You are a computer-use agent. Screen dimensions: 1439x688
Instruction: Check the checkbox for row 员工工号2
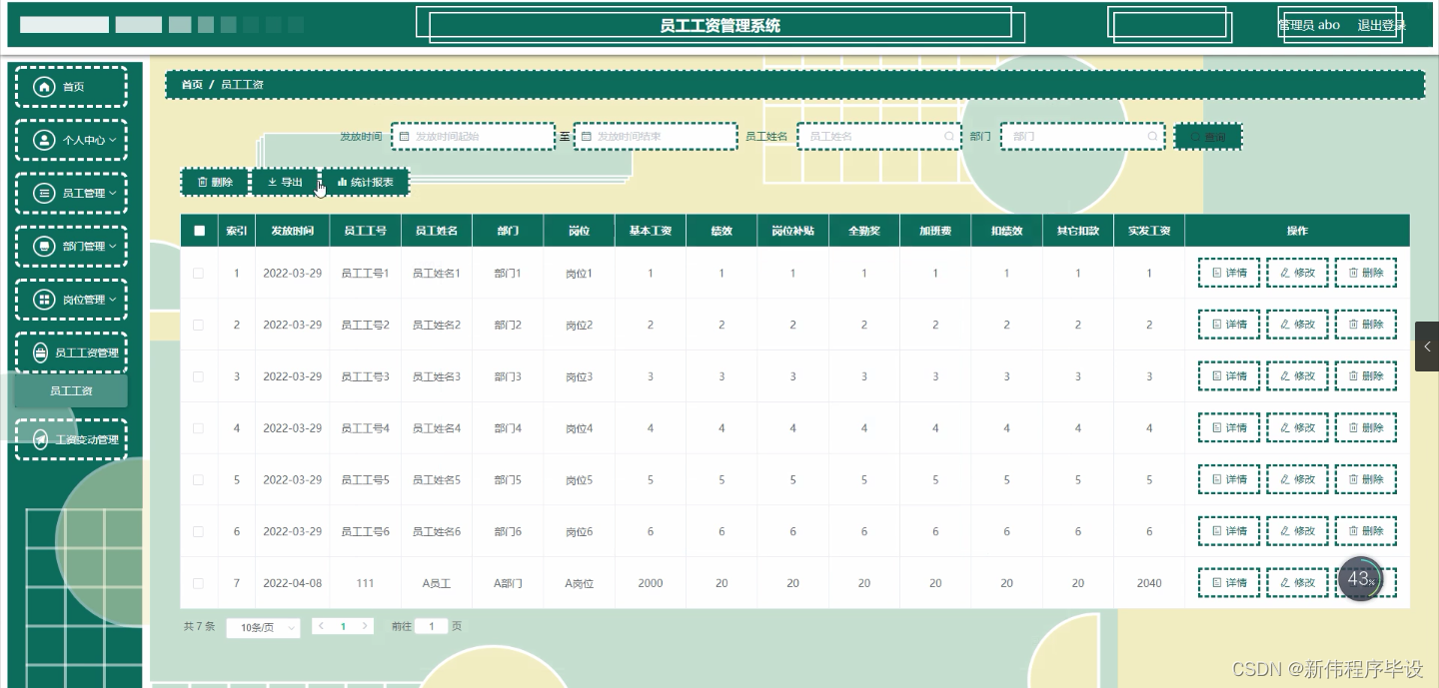(x=199, y=325)
